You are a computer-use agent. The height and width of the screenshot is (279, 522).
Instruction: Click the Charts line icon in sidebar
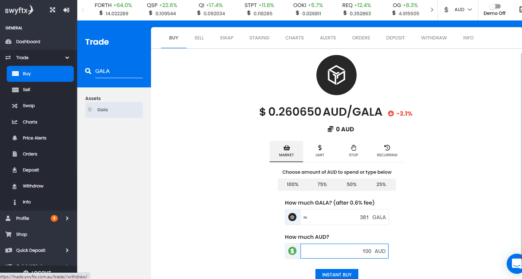point(15,122)
